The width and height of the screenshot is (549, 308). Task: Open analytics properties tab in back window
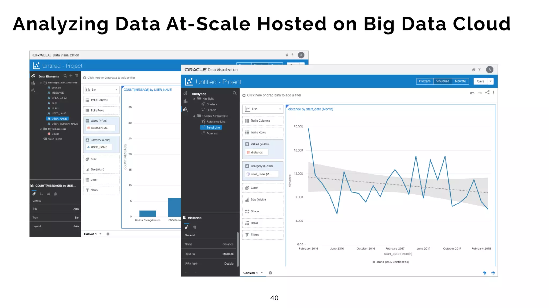click(55, 194)
